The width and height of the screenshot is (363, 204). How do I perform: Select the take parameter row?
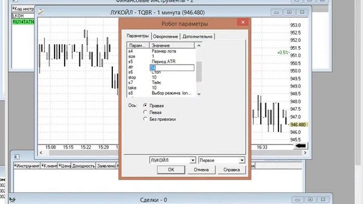pos(161,88)
